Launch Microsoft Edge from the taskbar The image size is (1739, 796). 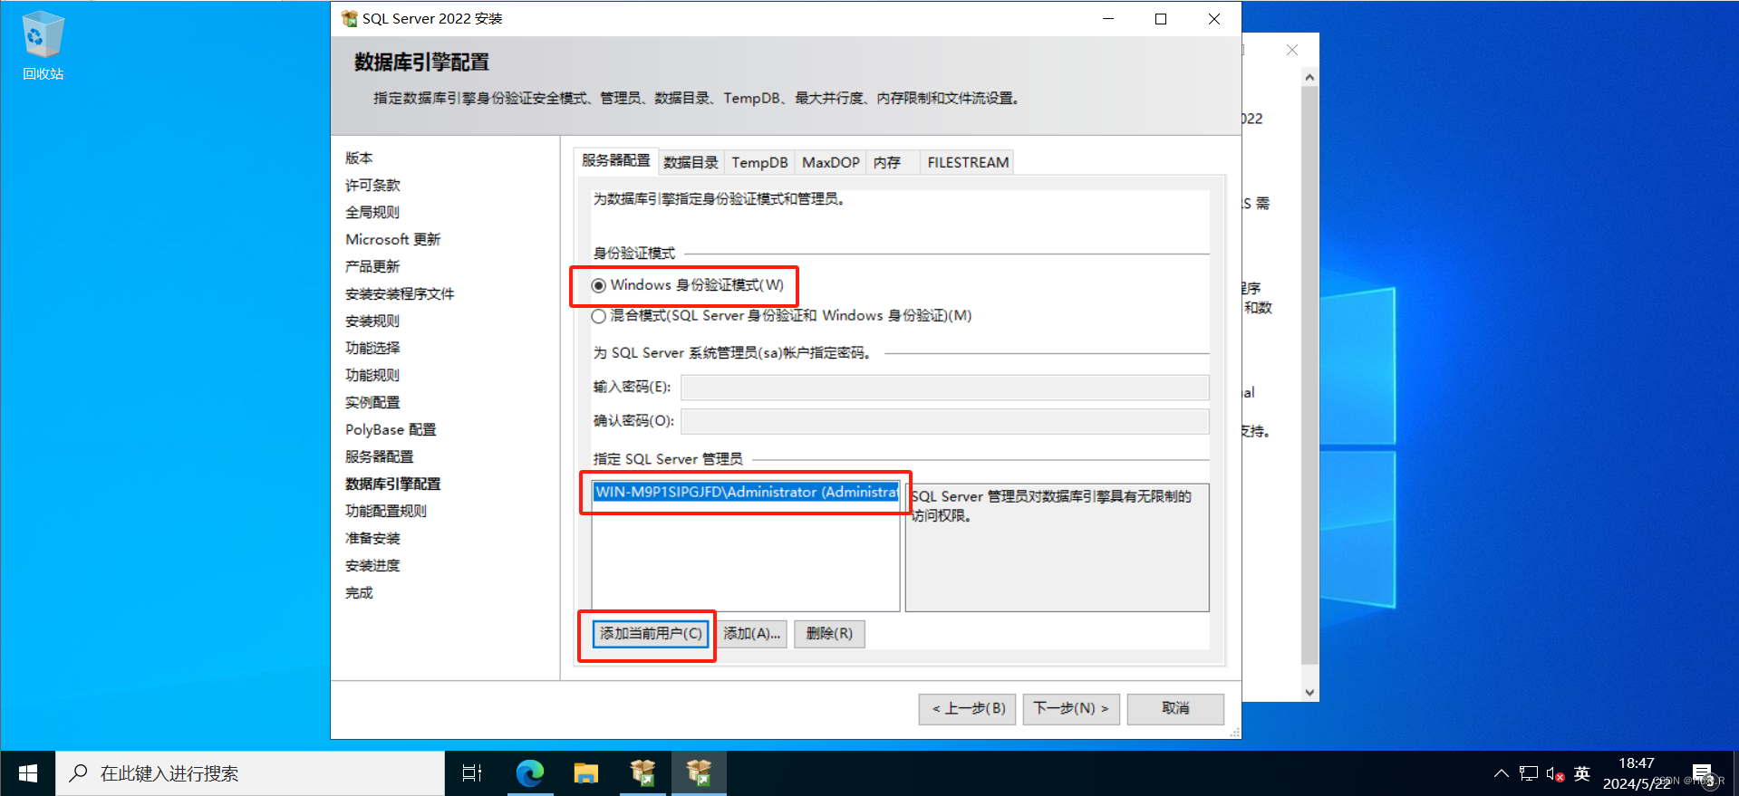click(529, 773)
